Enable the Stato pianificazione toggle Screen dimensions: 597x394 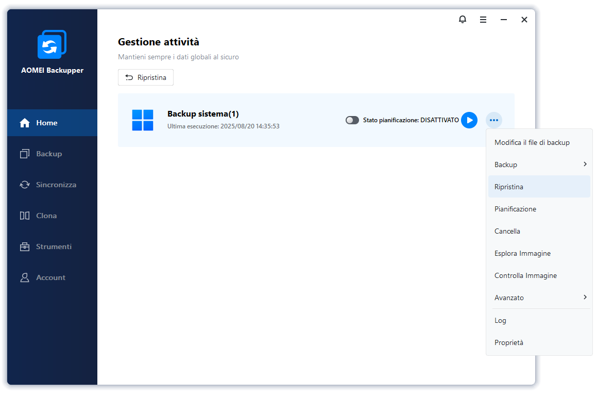point(352,120)
